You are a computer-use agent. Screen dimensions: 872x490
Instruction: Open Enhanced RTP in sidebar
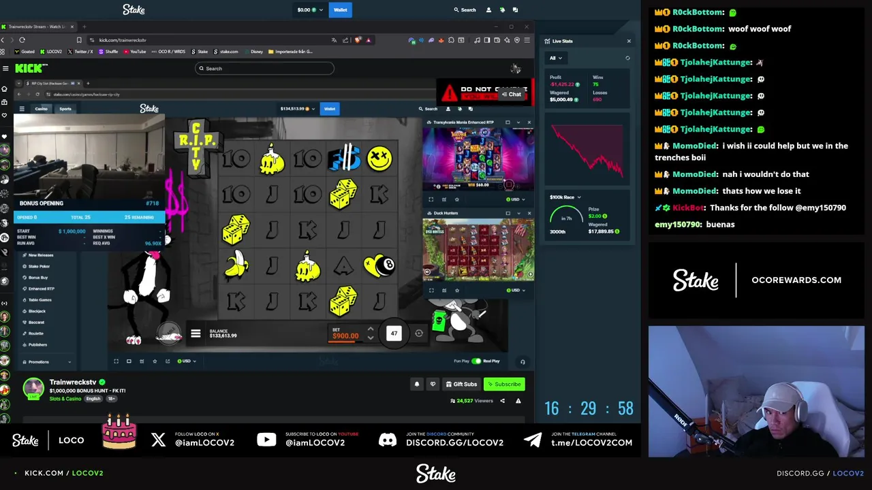pyautogui.click(x=41, y=289)
